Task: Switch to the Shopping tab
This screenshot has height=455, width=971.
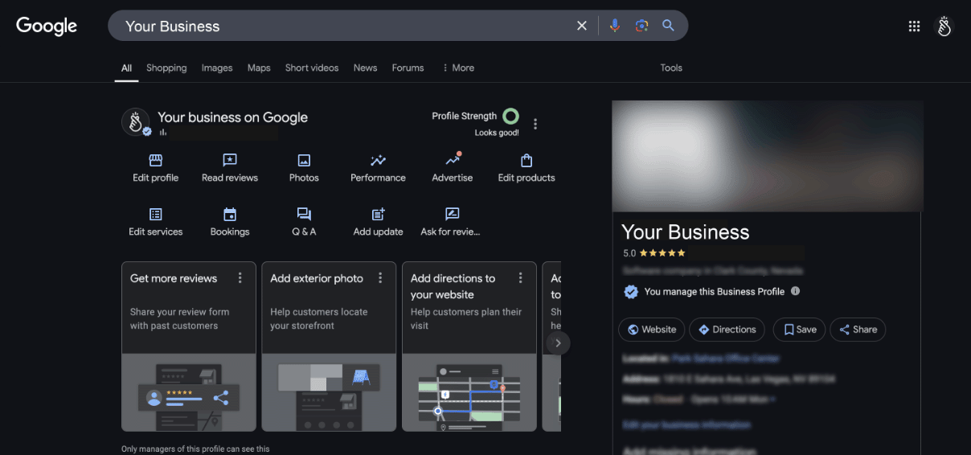Action: [x=166, y=68]
